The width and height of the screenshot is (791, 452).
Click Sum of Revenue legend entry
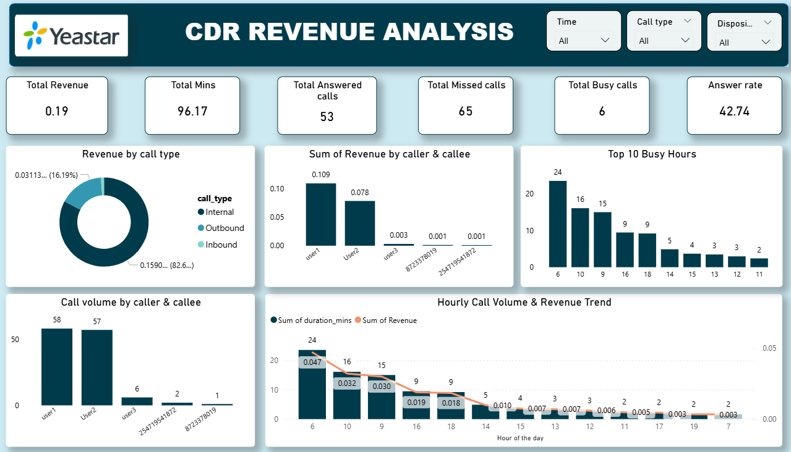[x=385, y=320]
